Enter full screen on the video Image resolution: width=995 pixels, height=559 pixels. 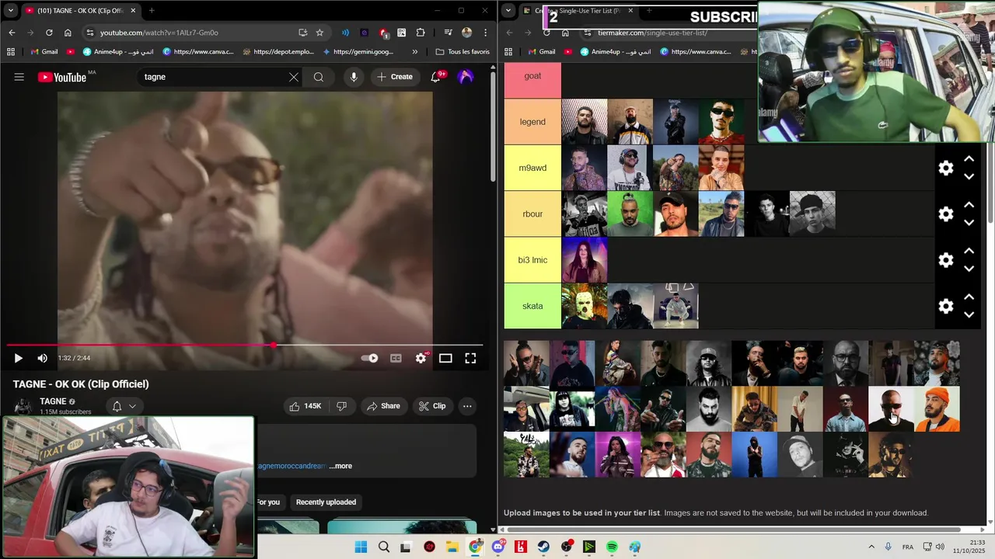coord(470,358)
